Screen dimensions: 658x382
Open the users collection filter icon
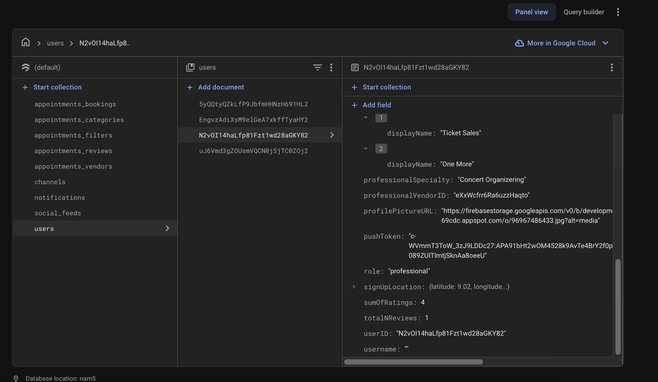317,67
